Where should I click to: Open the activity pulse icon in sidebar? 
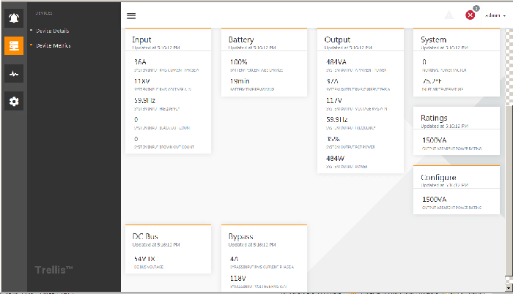(14, 73)
